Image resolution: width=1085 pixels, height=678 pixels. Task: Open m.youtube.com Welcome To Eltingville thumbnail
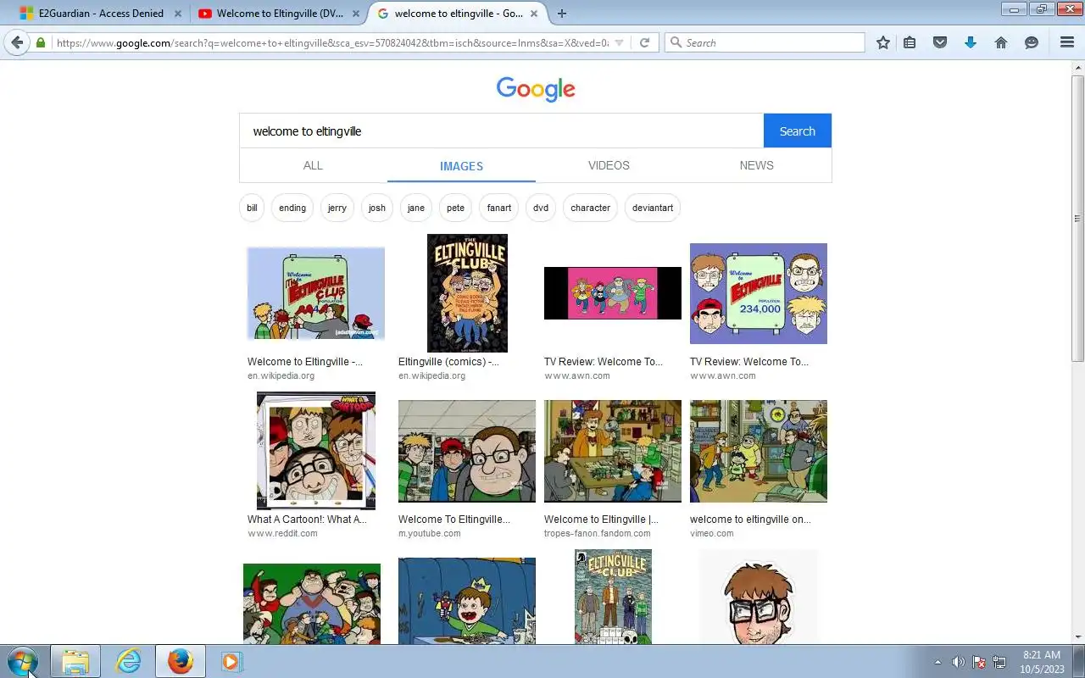pos(467,451)
